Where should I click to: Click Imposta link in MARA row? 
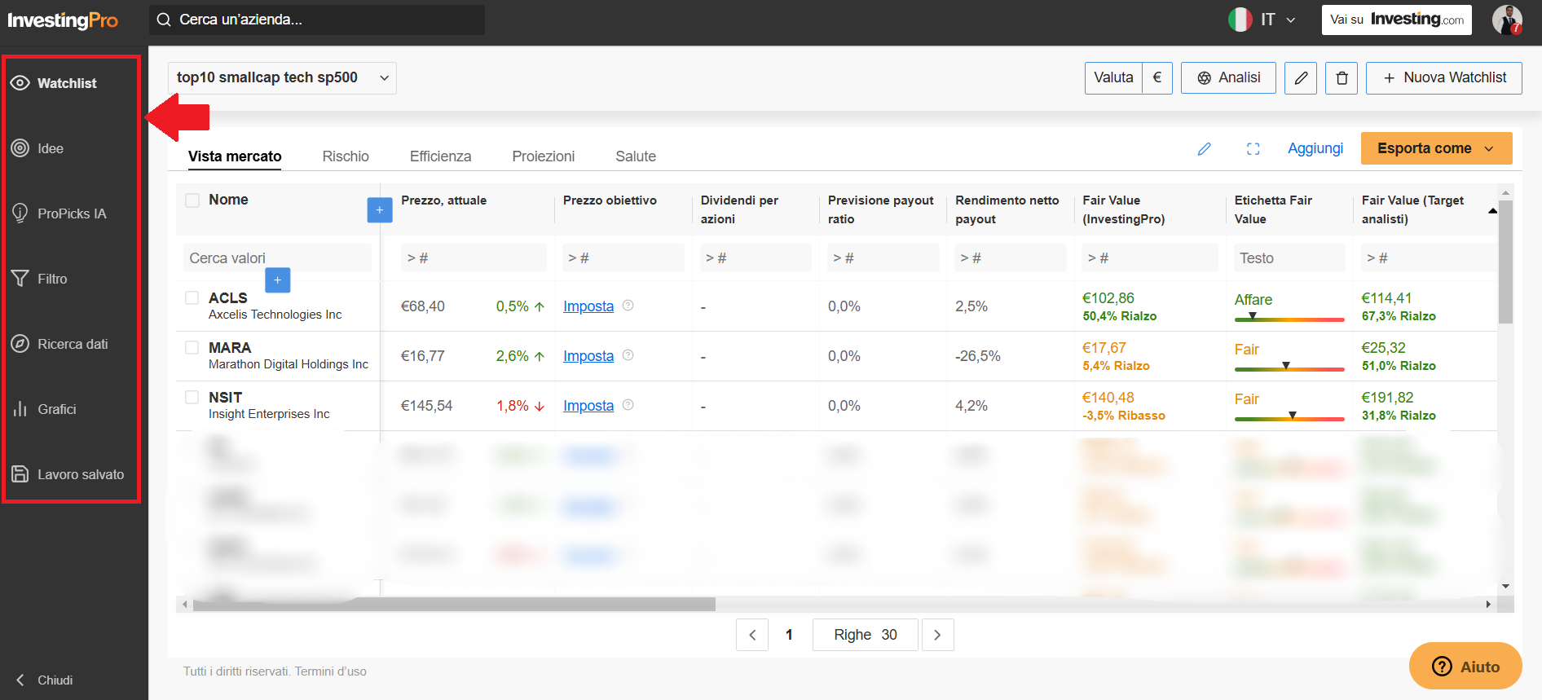click(588, 356)
